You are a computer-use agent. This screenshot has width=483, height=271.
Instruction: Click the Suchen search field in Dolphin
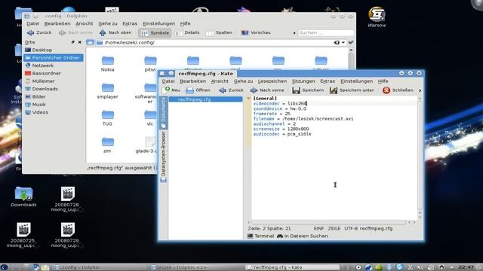click(325, 32)
